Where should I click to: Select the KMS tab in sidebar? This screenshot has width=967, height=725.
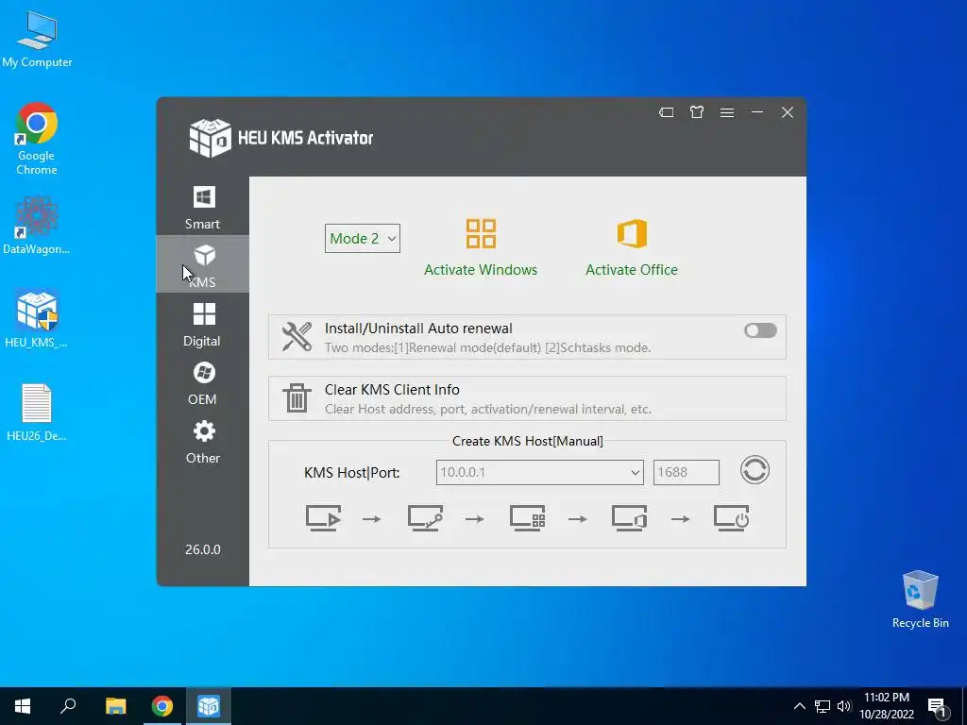coord(203,264)
